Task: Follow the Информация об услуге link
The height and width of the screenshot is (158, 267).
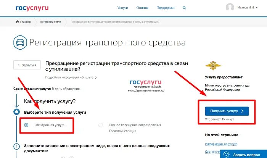Action: pyautogui.click(x=221, y=144)
